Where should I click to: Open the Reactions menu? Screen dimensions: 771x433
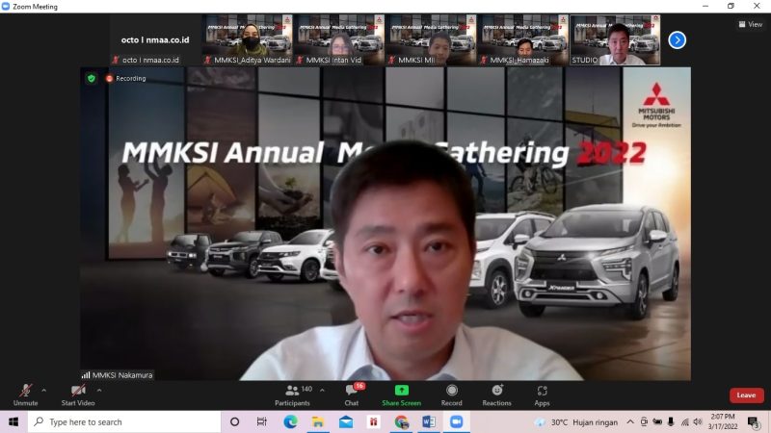click(496, 395)
